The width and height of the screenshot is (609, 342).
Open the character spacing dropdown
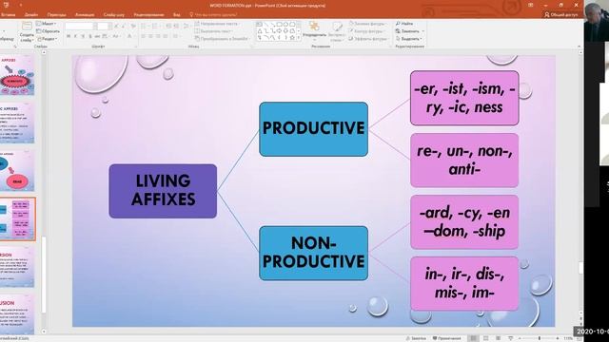coord(106,36)
